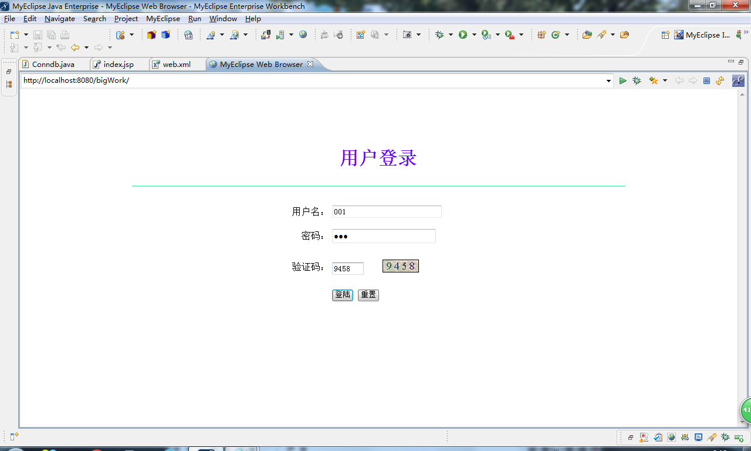Expand the camera capture dropdown arrow
751x451 pixels.
pyautogui.click(x=418, y=35)
